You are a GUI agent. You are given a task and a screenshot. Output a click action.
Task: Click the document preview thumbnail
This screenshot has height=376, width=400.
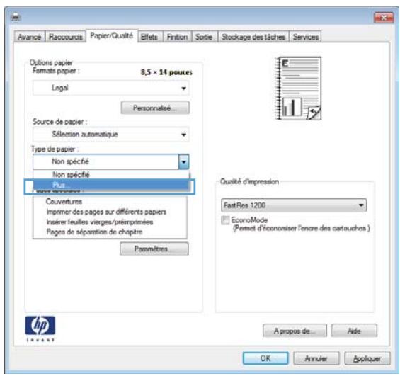coord(298,89)
